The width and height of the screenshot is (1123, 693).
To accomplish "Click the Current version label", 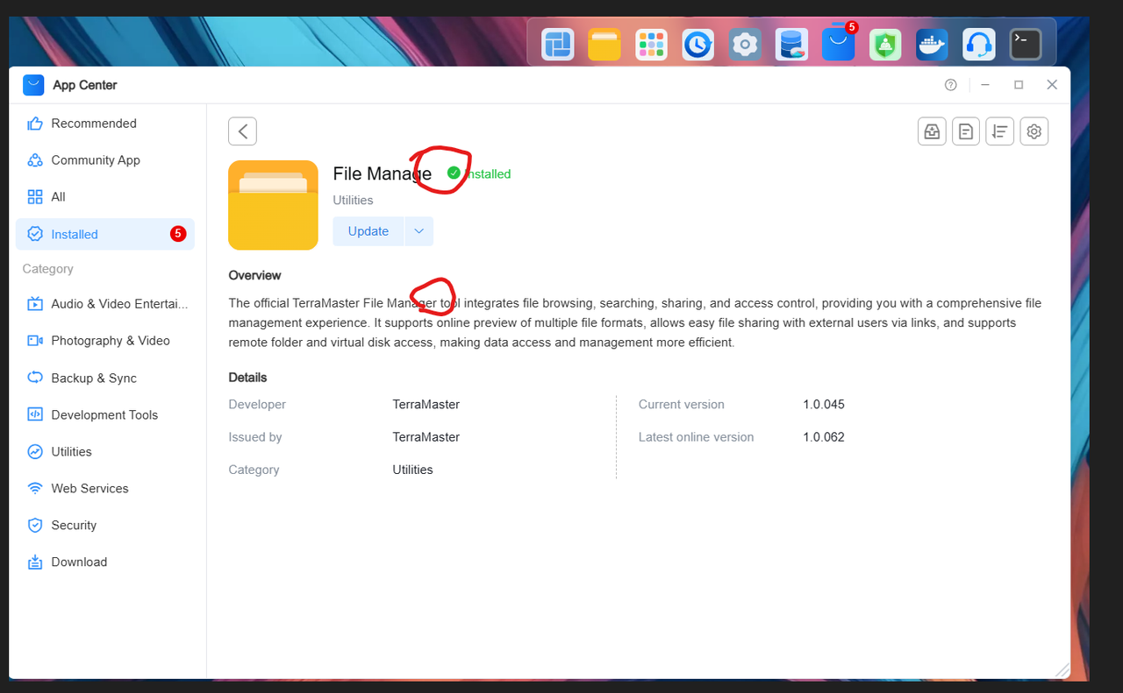I will [x=682, y=405].
